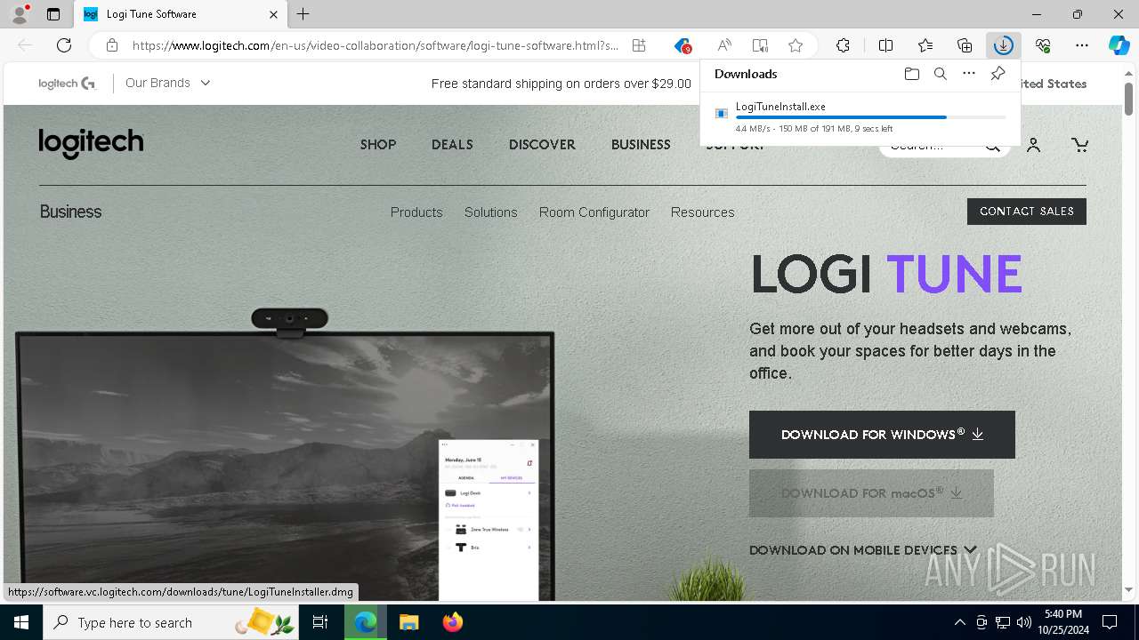The height and width of the screenshot is (640, 1139).
Task: Open the volume control
Action: [x=1024, y=622]
